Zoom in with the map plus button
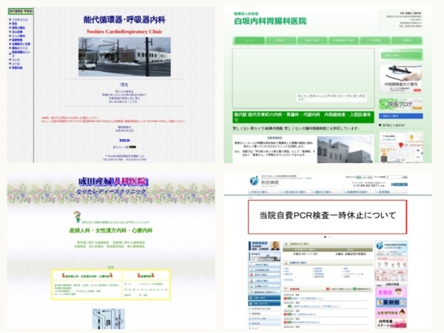 point(418,149)
